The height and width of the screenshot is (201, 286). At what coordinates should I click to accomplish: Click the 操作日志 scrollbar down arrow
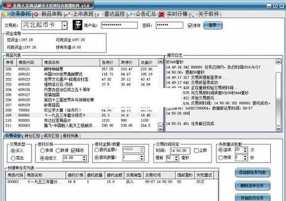click(278, 129)
